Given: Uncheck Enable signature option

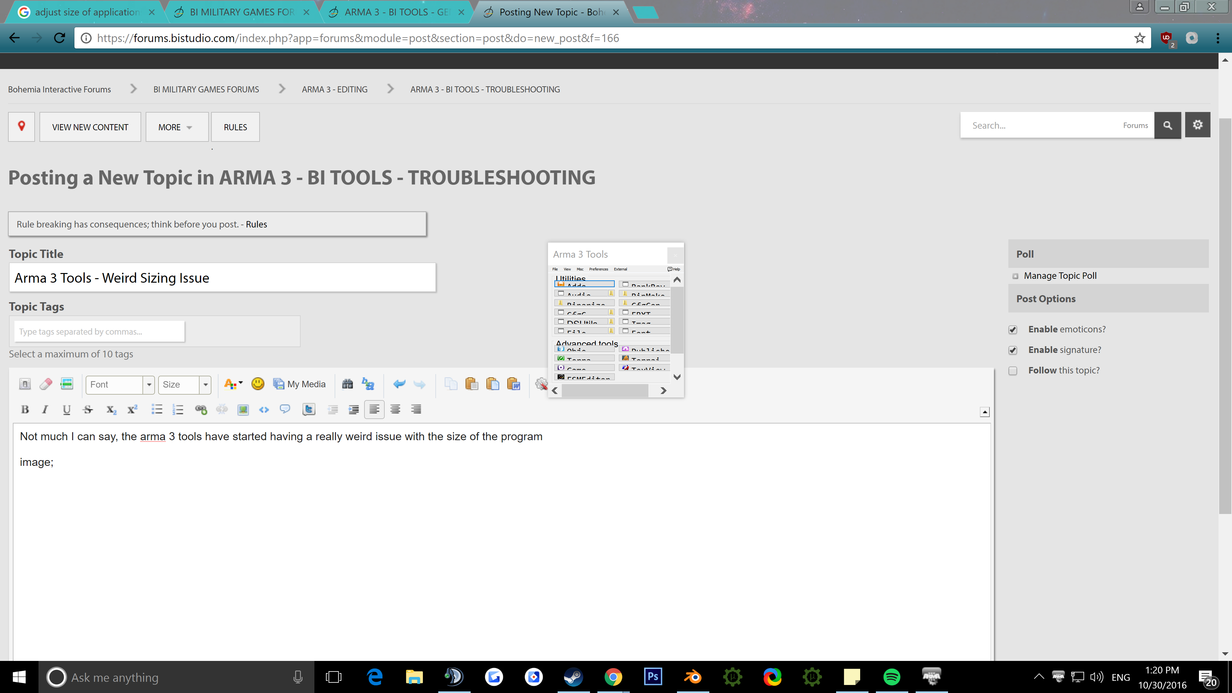Looking at the screenshot, I should pos(1013,350).
